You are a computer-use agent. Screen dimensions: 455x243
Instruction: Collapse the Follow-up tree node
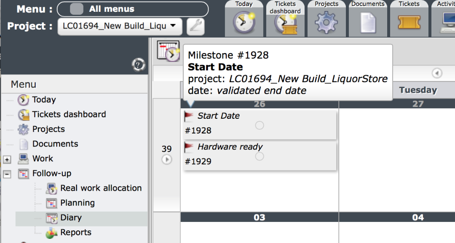pyautogui.click(x=7, y=174)
